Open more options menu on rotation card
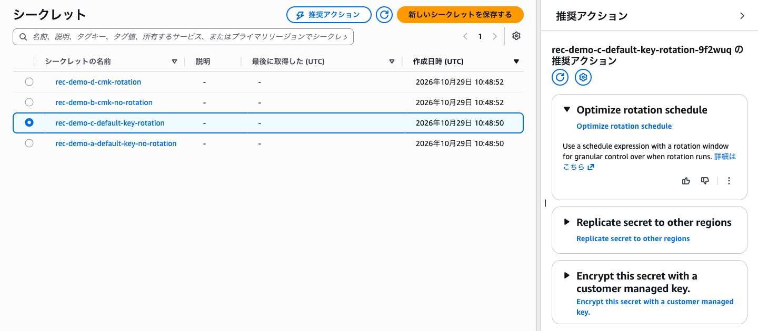This screenshot has height=331, width=758. click(729, 181)
